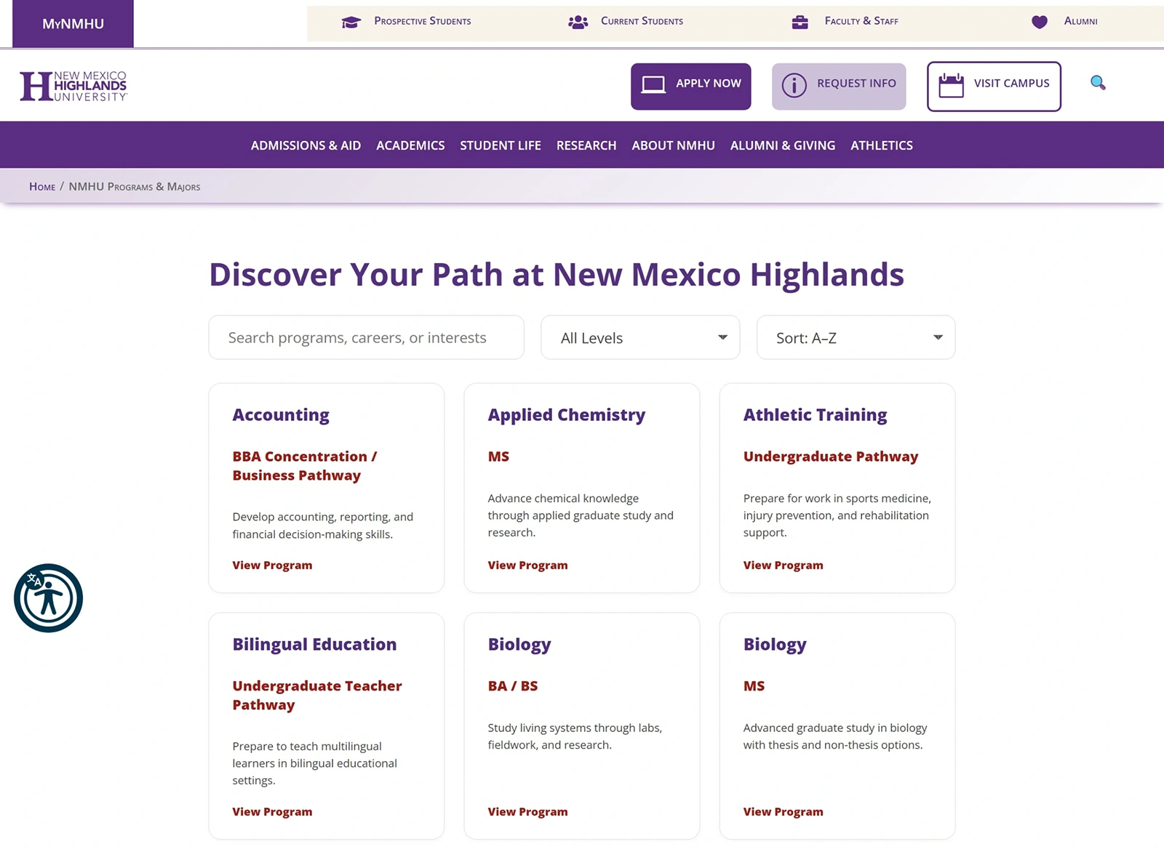
Task: Click the calendar icon in Visit Campus
Action: [x=951, y=85]
